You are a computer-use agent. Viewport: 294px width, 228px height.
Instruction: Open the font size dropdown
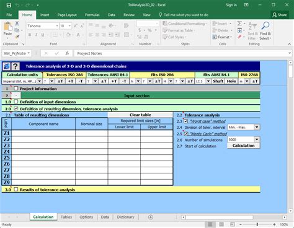pyautogui.click(x=69, y=26)
